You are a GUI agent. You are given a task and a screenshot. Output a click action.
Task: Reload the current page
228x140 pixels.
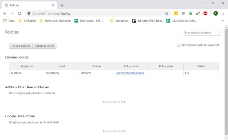tap(20, 13)
